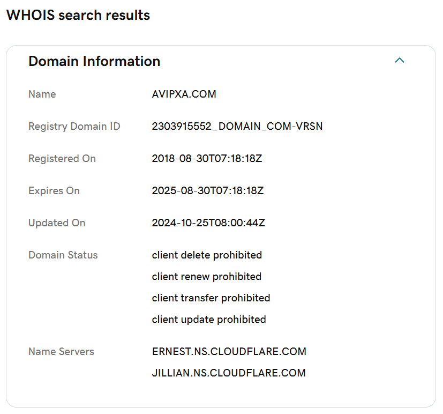Click the Domain Information heading
Image resolution: width=443 pixels, height=414 pixels.
(x=94, y=61)
